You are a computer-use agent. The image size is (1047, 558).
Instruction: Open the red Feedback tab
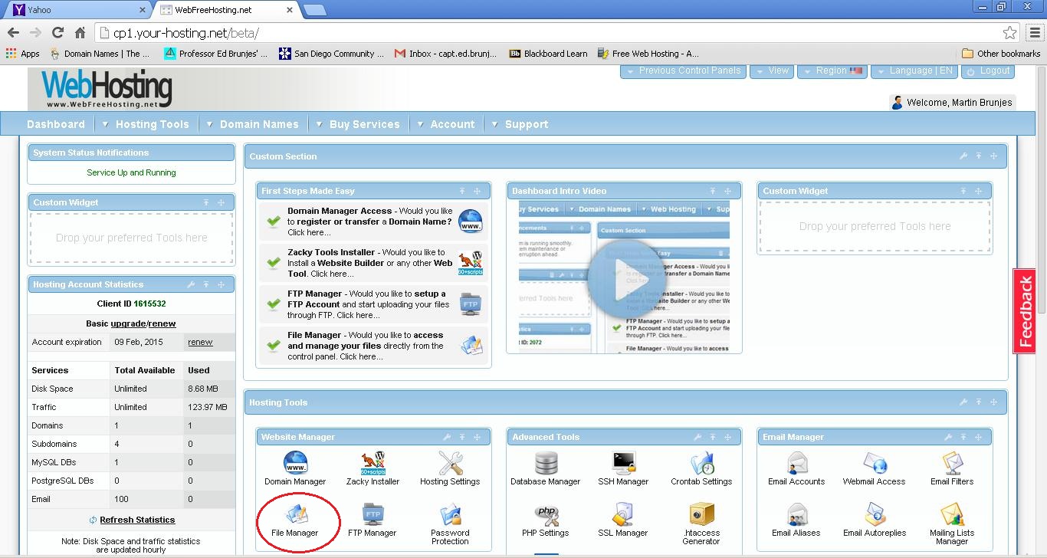(x=1025, y=311)
